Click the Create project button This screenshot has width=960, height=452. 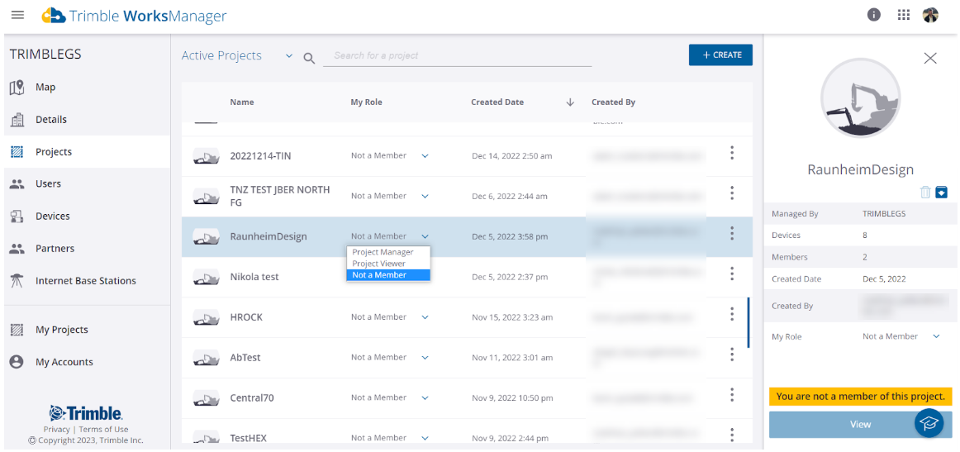point(720,55)
